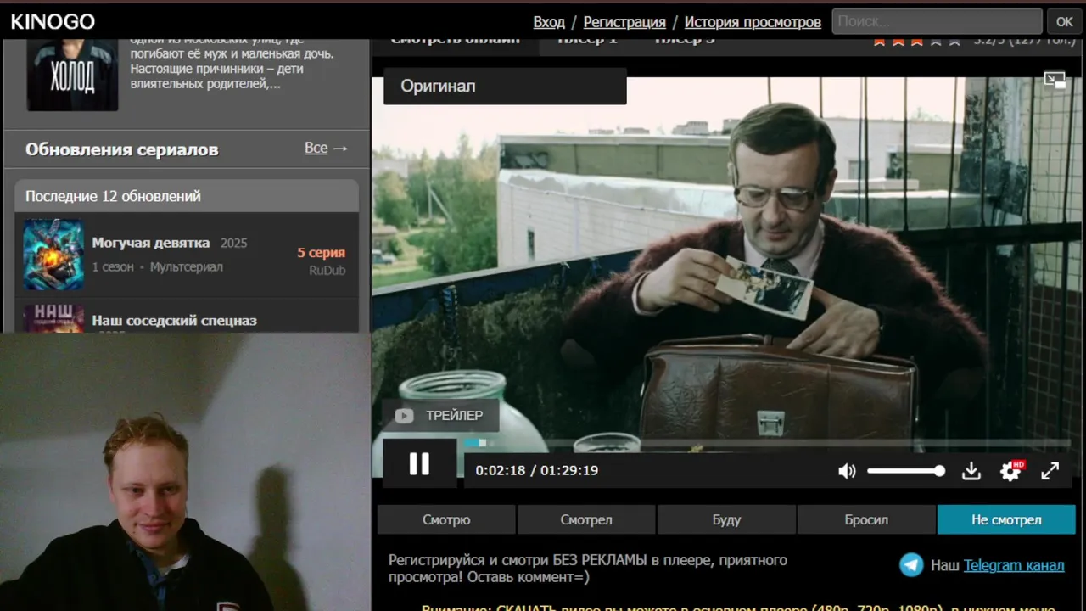Focus the Поиск search field
Image resolution: width=1086 pixels, height=611 pixels.
coord(937,21)
